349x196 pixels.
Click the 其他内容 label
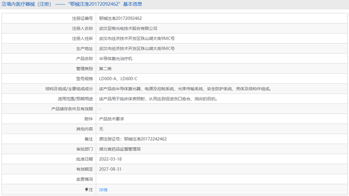tap(84, 129)
